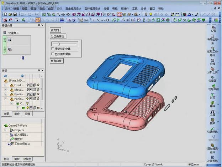The image size is (222, 167).
Task: Click the 所有曲面 button
Action: 57,61
